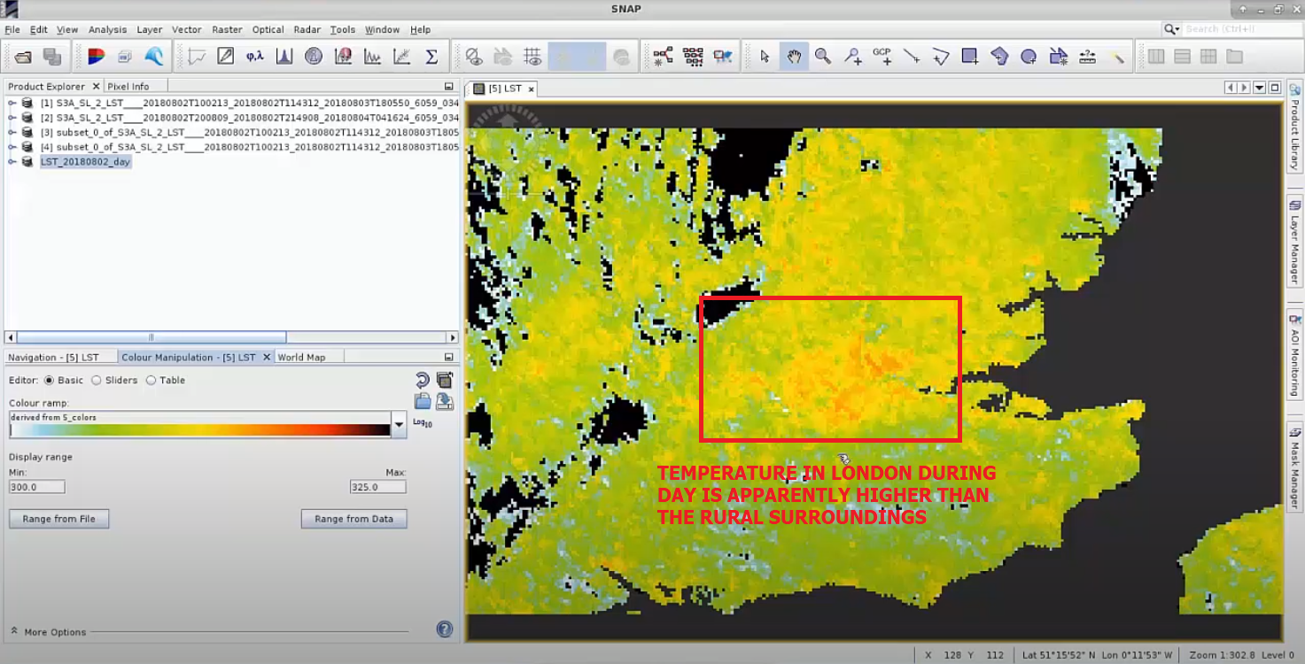Screen dimensions: 1305x664
Task: Open the pencil-on-canvas toolbar icon
Action: 226,57
